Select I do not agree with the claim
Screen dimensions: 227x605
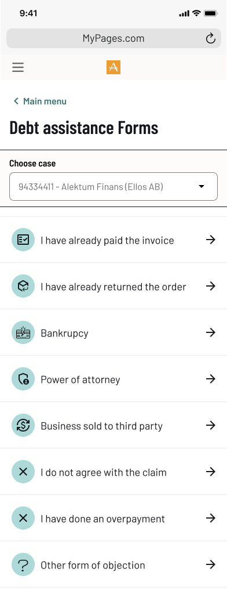(x=113, y=472)
